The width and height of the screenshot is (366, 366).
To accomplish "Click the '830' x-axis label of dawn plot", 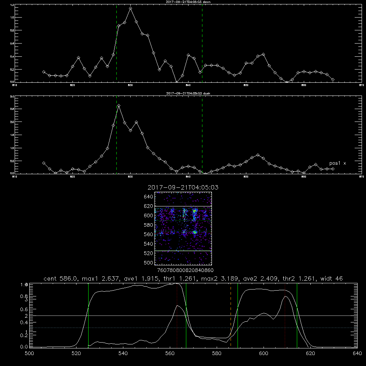I will click(x=131, y=85).
